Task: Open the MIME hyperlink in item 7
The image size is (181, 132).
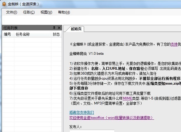Action: coord(127,98)
